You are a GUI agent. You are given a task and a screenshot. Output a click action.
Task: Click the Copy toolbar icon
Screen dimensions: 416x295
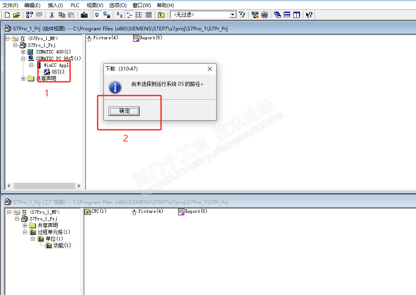(x=62, y=15)
